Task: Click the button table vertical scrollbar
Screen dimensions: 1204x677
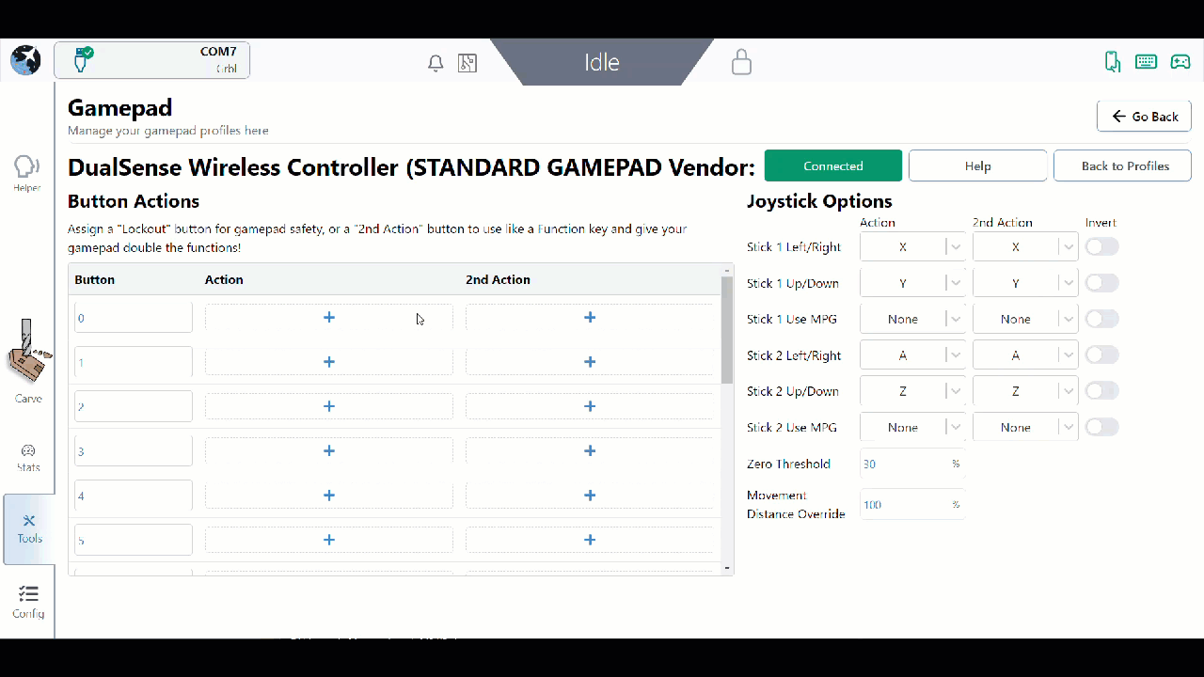Action: (x=726, y=329)
